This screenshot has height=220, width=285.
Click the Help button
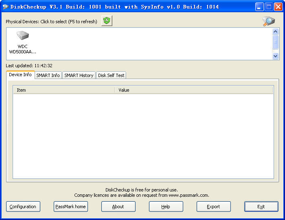point(166,207)
